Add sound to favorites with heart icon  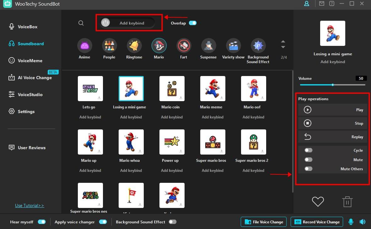(318, 201)
